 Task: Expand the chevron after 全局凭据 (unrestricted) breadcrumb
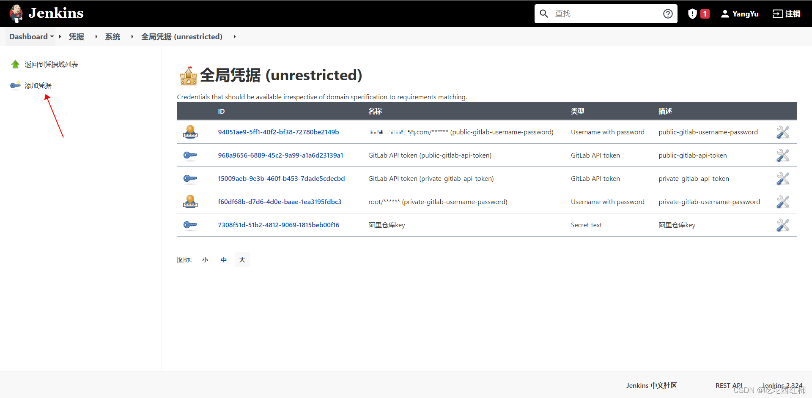click(x=235, y=37)
